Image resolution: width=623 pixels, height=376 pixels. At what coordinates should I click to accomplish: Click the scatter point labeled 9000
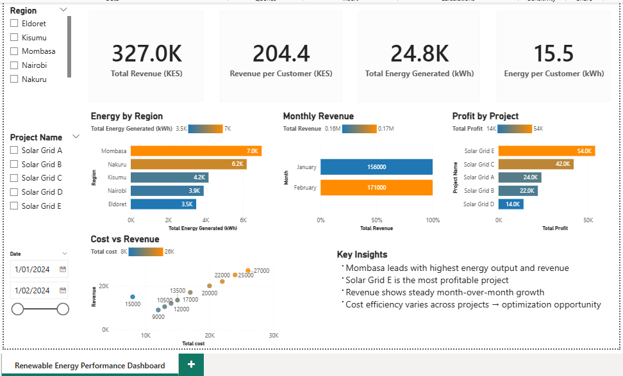[158, 309]
